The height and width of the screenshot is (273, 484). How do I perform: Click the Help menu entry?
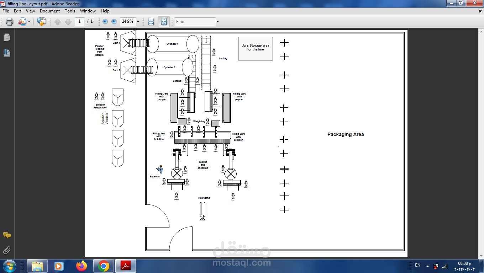105,11
